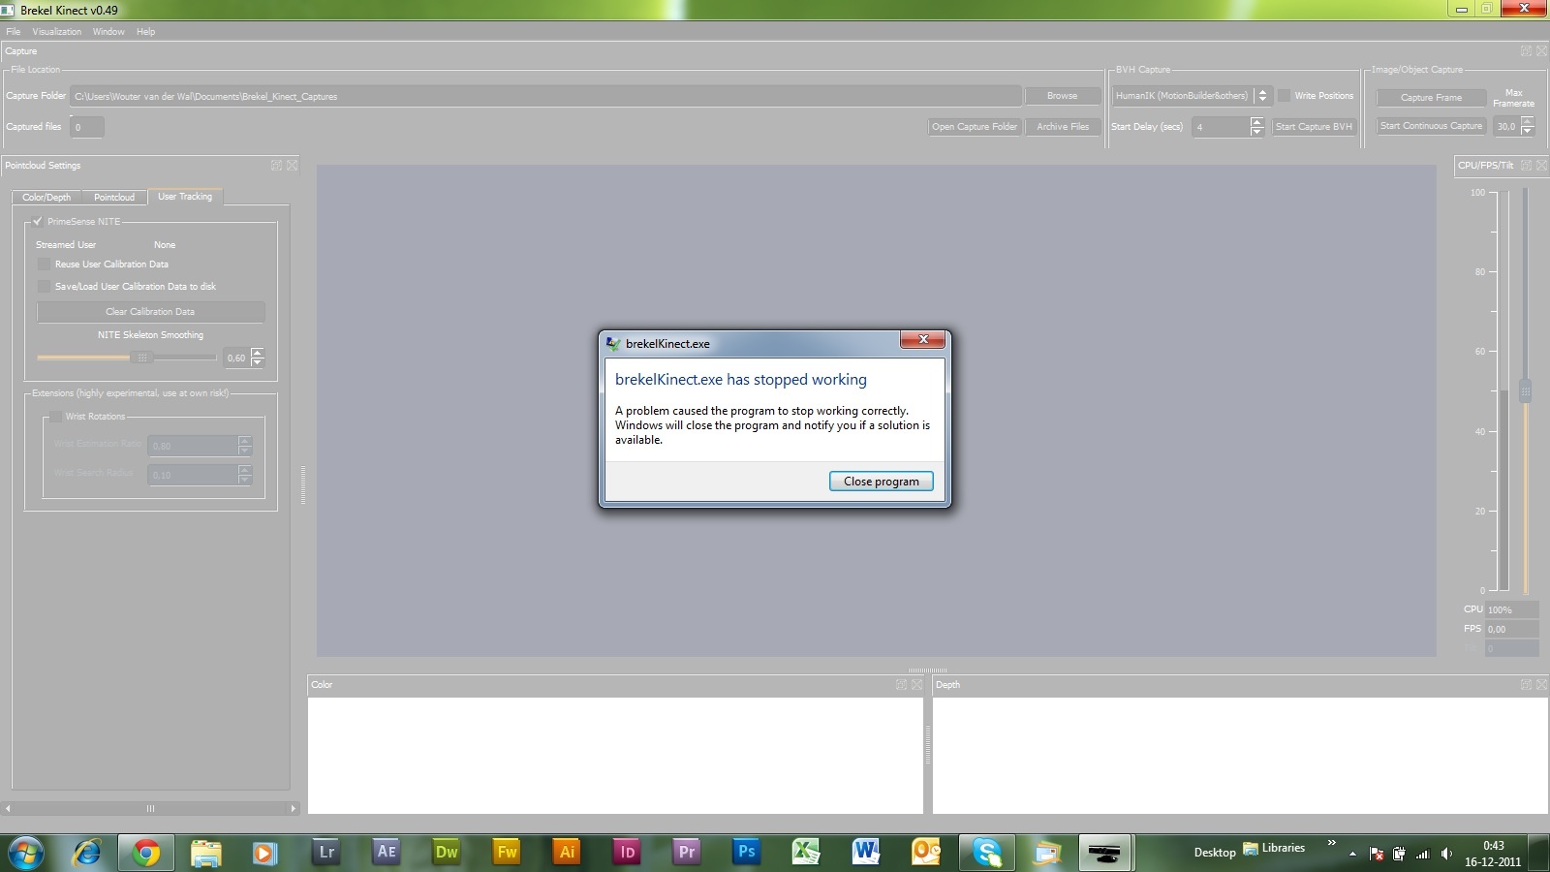Click Browse for capture folder
Screen dimensions: 1550x872
click(1062, 96)
